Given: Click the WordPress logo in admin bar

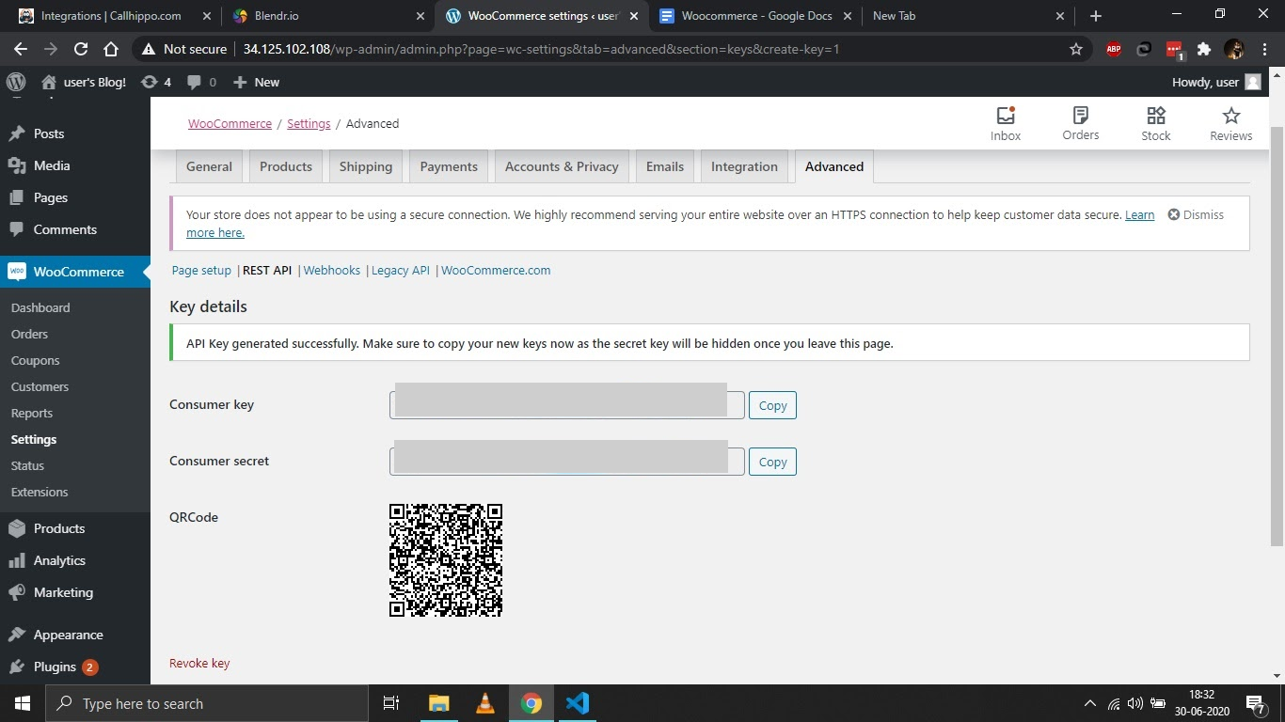Looking at the screenshot, I should click(x=16, y=82).
